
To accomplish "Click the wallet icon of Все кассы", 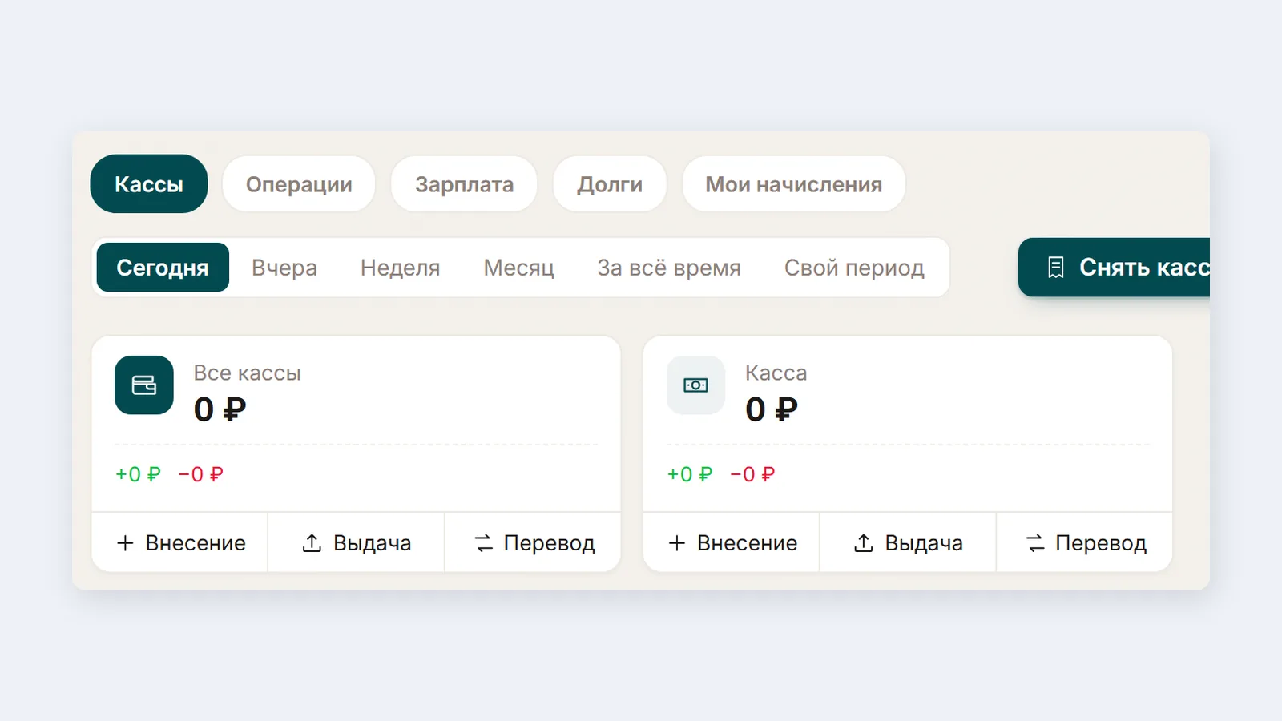I will point(144,385).
